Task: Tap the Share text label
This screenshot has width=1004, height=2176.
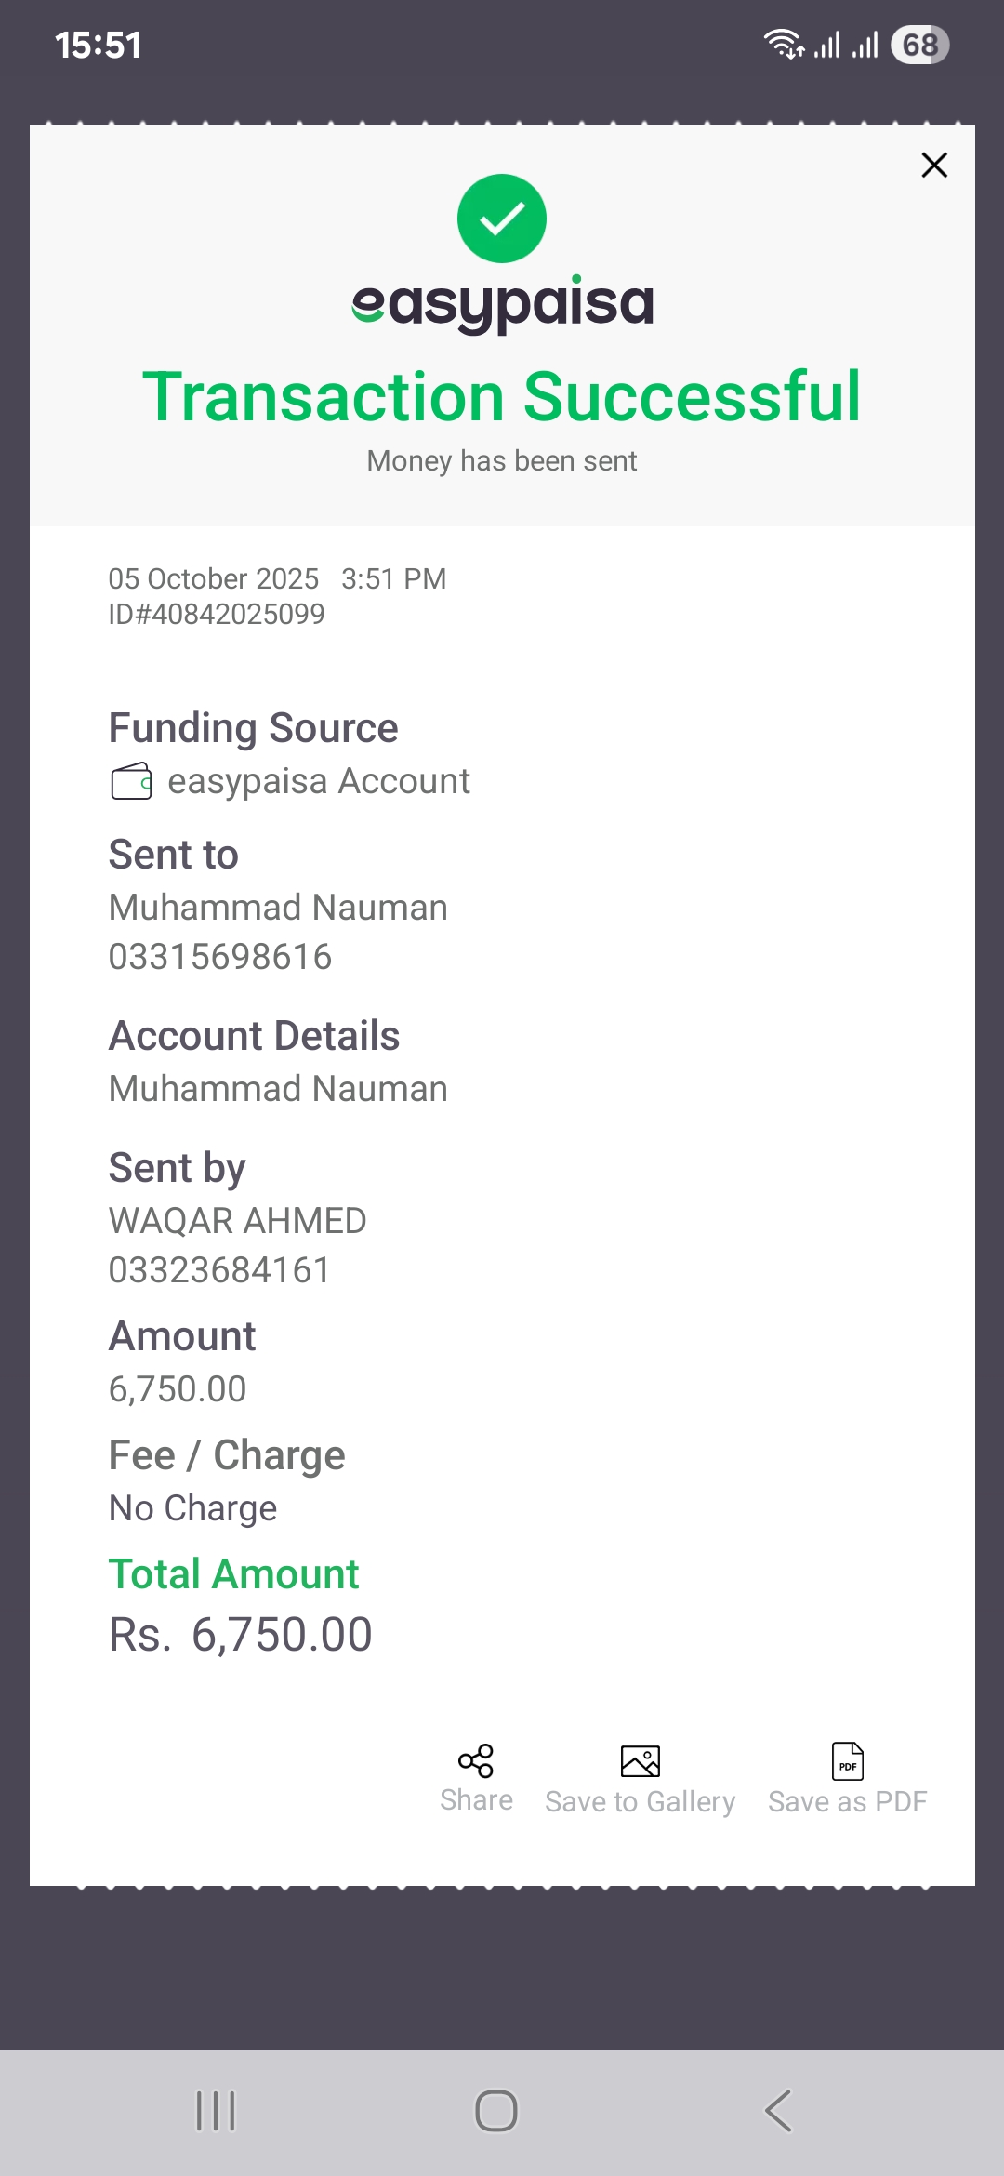Action: click(x=476, y=1800)
